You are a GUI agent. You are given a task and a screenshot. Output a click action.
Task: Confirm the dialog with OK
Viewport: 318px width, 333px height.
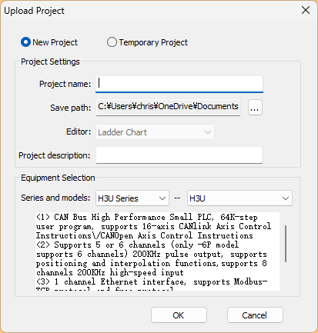179,315
